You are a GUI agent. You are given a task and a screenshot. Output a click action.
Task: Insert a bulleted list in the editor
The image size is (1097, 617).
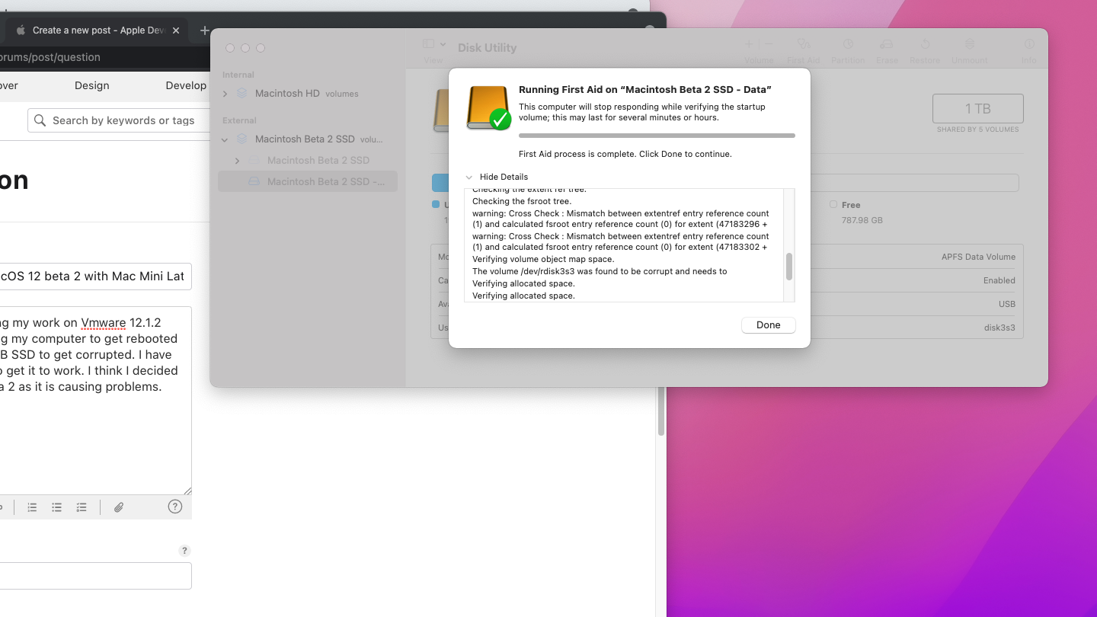56,507
